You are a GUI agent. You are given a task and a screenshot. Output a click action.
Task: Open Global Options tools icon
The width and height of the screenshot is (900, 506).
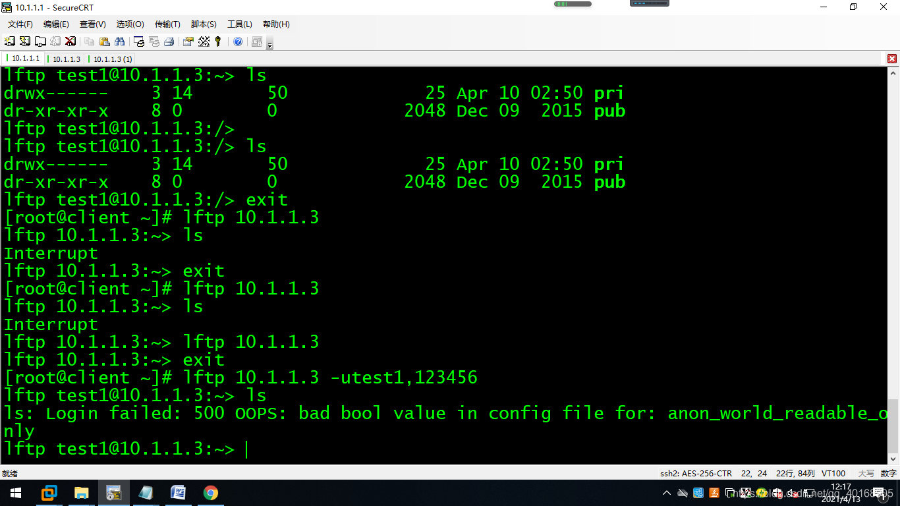pos(204,42)
